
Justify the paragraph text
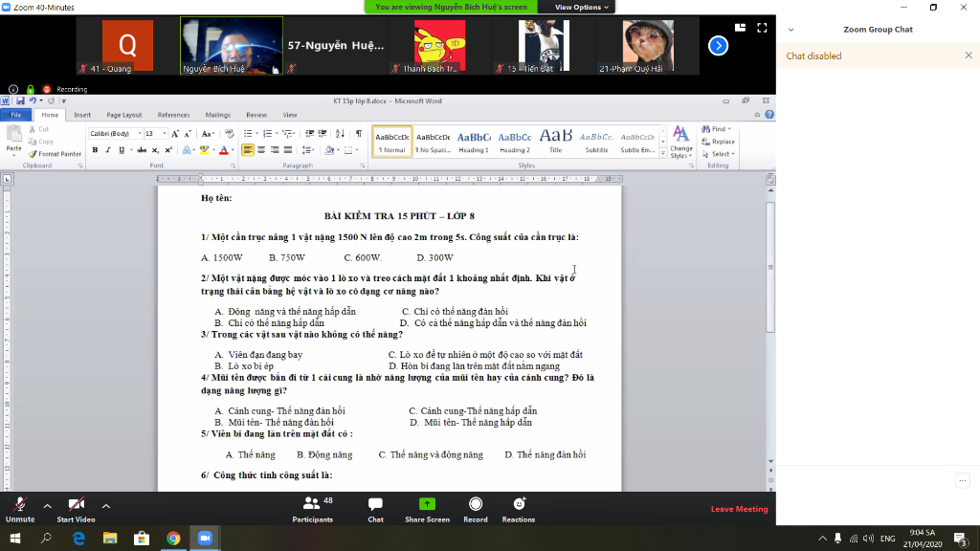click(287, 150)
